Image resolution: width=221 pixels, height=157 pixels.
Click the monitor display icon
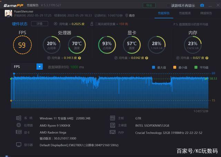pyautogui.click(x=19, y=145)
